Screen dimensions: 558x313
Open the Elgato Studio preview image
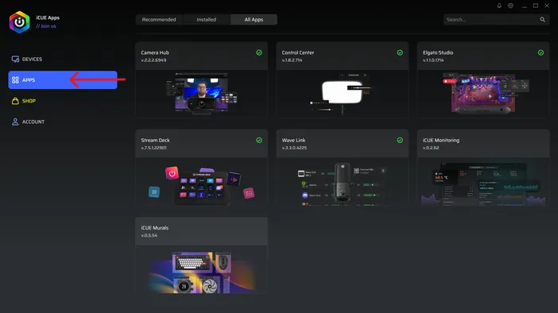click(x=483, y=94)
